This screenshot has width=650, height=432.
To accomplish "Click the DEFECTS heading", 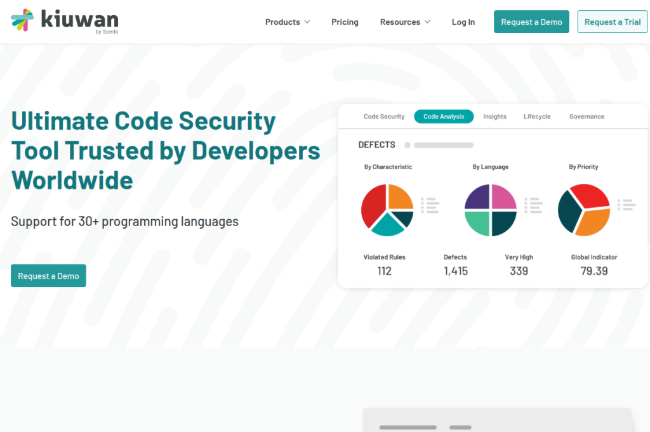I will point(377,145).
